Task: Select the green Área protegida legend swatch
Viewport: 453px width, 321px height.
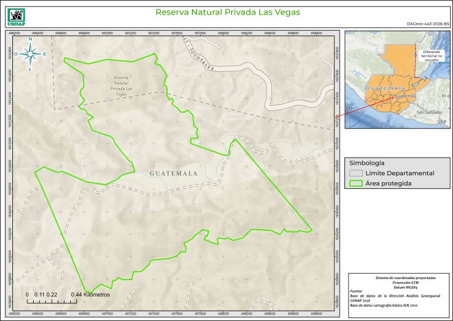Action: coord(355,184)
